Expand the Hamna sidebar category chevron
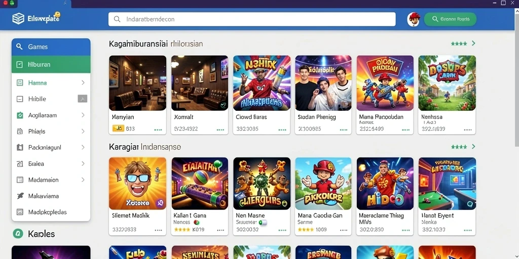519x259 pixels. point(83,82)
